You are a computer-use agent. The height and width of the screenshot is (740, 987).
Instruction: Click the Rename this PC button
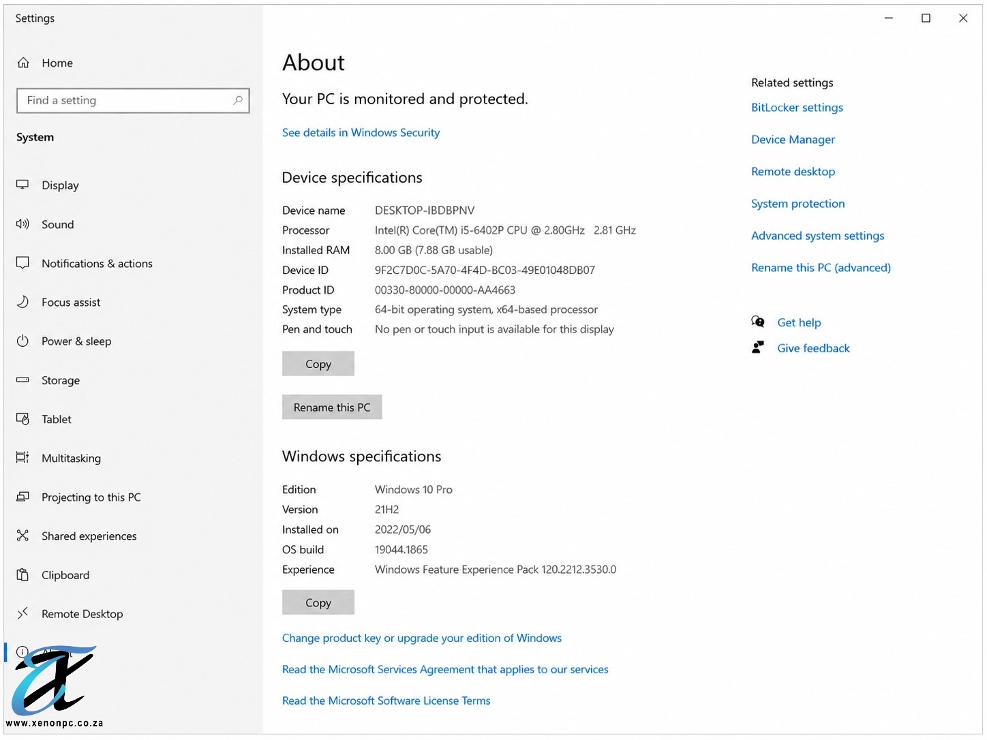pyautogui.click(x=332, y=407)
